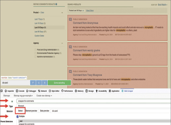171x125 pixels.
Task: Open the Memory devtools tab
Action: [x=79, y=91]
